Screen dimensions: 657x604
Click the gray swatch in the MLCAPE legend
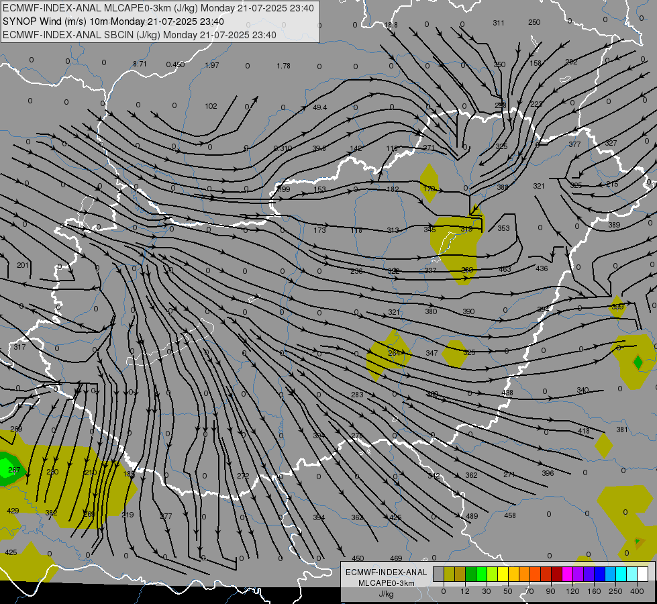[x=439, y=574]
